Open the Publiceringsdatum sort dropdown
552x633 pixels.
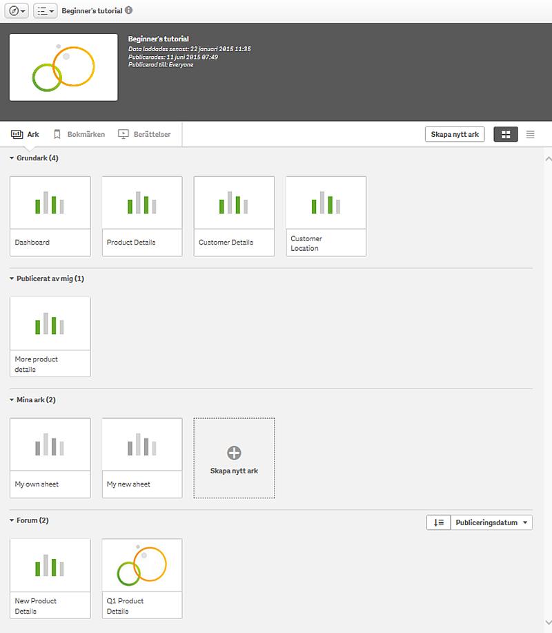[491, 522]
